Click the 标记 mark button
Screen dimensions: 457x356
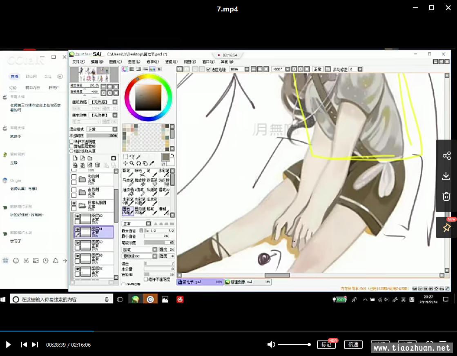[326, 345]
